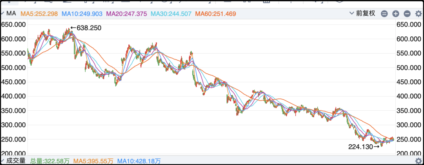424x165 pixels.
Task: Open MA indicator settings gear icon
Action: [419, 14]
